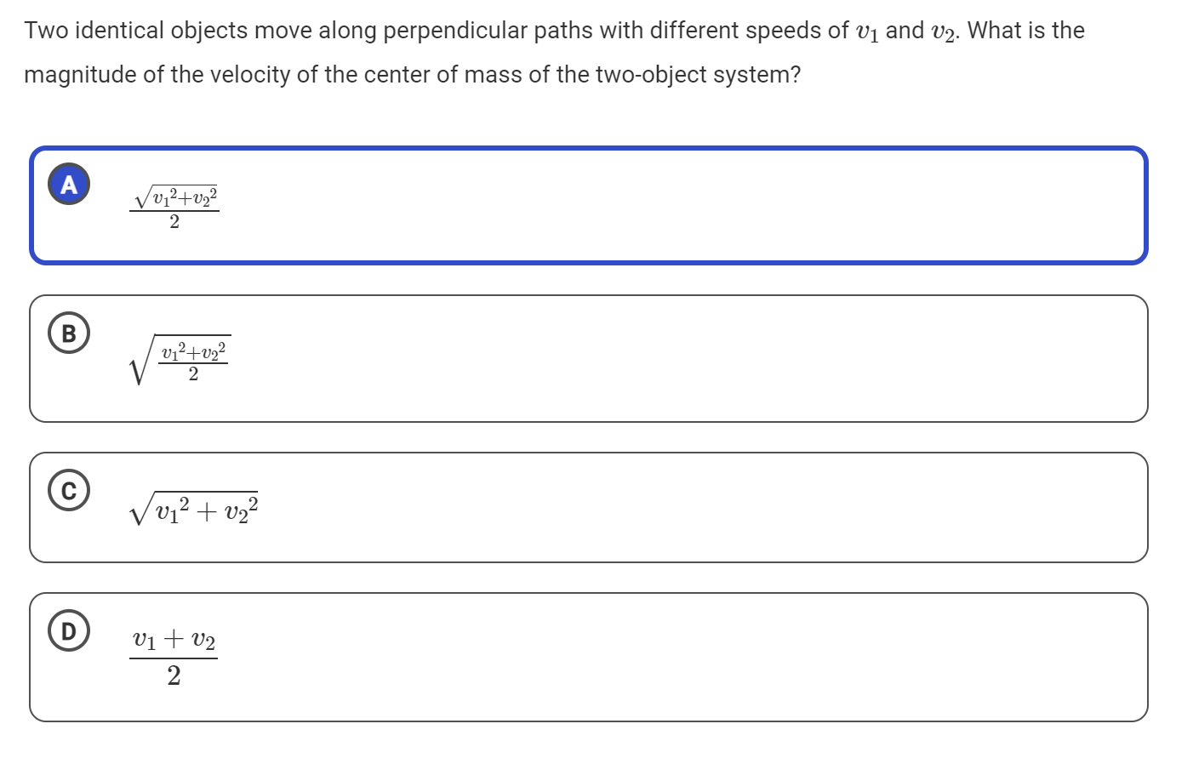This screenshot has width=1193, height=758.
Task: Click the formula sqrt(v1²+v2²) in option C
Action: [x=194, y=506]
